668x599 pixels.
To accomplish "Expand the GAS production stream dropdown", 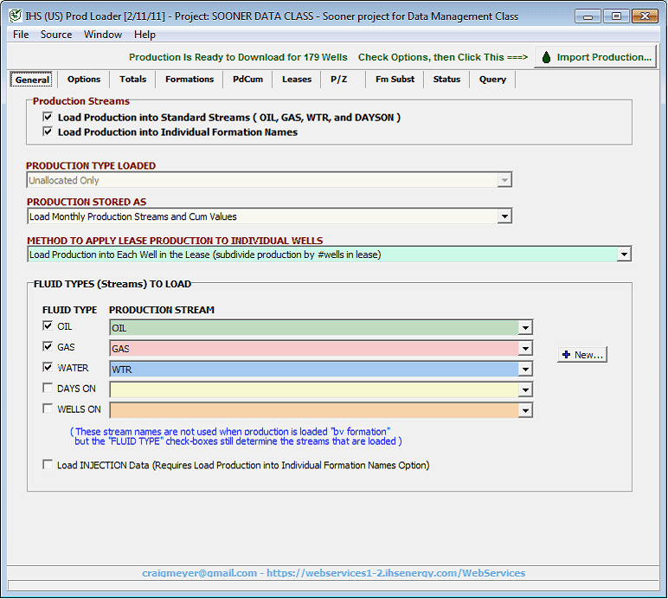I will tap(524, 348).
